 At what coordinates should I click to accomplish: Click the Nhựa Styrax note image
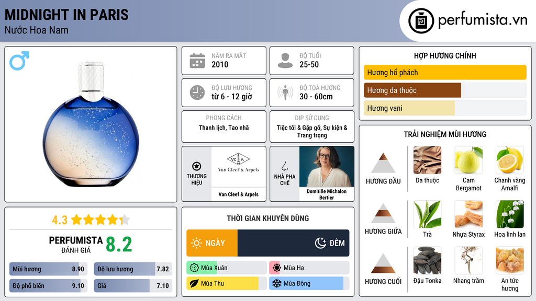click(x=468, y=214)
